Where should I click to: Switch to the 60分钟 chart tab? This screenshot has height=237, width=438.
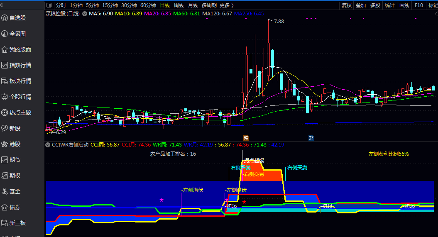click(148, 5)
